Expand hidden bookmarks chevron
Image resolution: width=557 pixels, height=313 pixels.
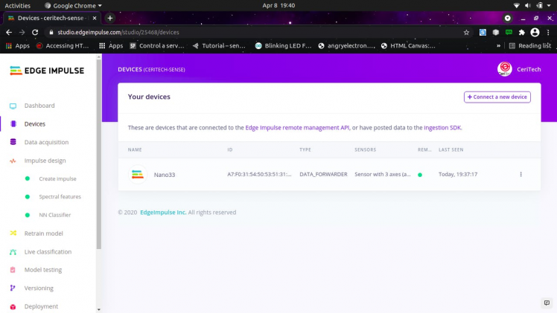pyautogui.click(x=498, y=46)
